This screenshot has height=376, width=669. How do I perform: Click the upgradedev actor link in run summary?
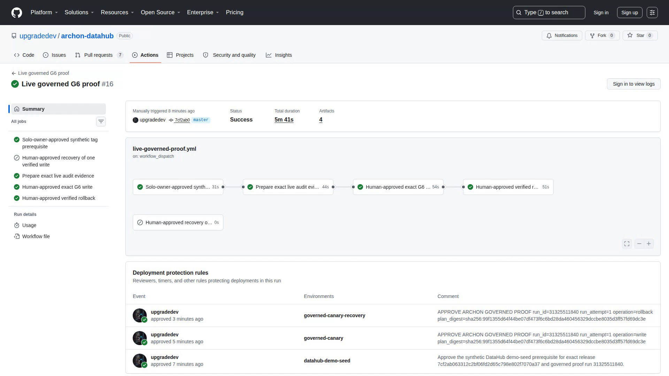click(153, 120)
